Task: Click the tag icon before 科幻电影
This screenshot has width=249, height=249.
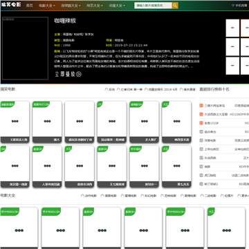Action: click(142, 196)
